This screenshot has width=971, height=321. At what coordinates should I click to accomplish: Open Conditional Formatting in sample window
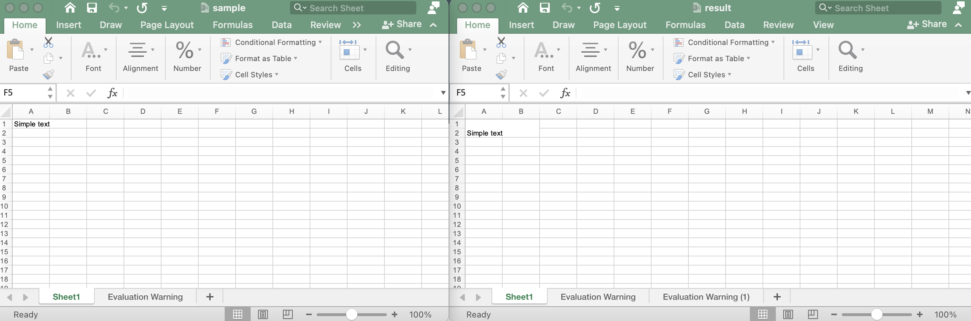click(x=274, y=42)
